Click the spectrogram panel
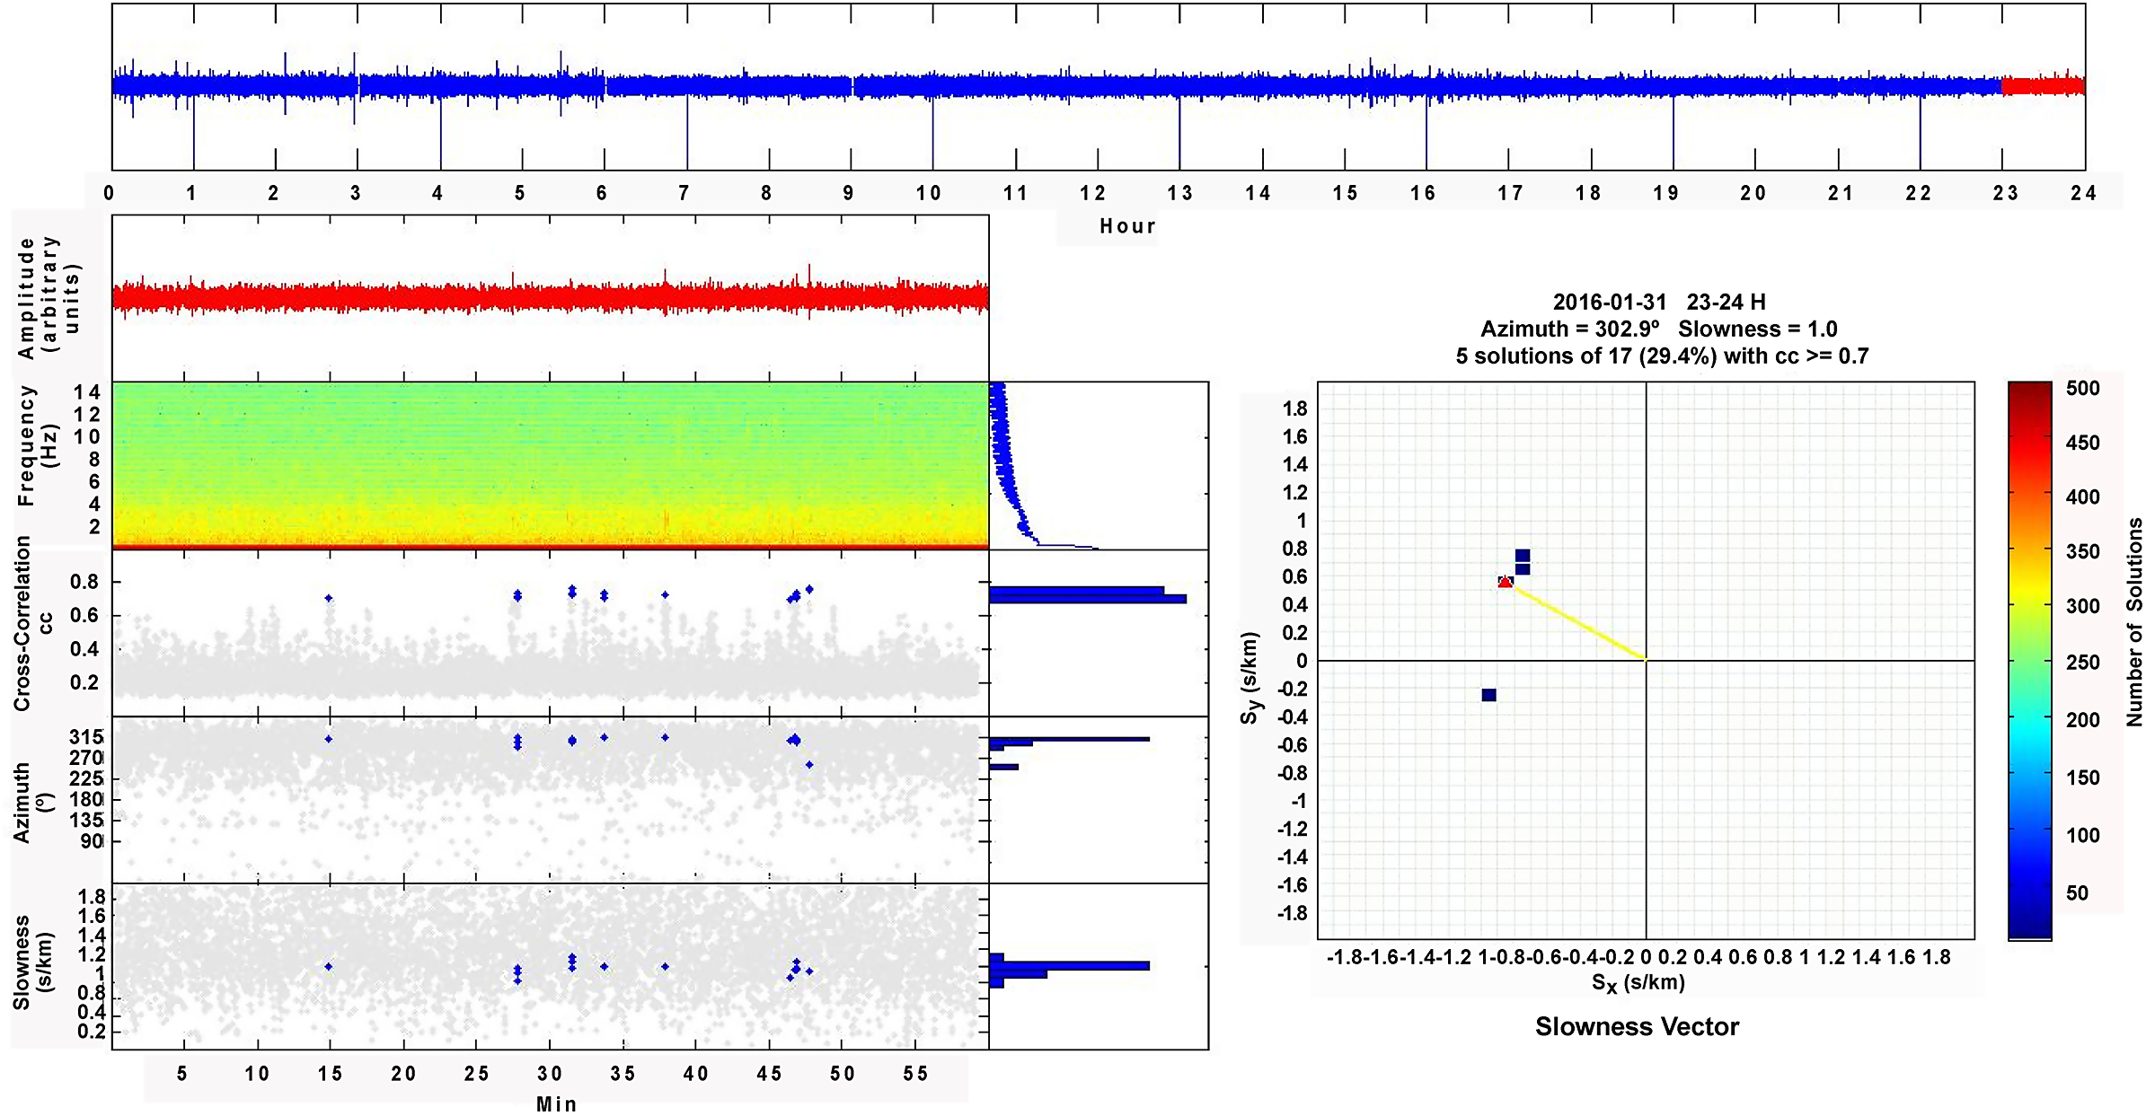The height and width of the screenshot is (1116, 2146). [x=550, y=465]
